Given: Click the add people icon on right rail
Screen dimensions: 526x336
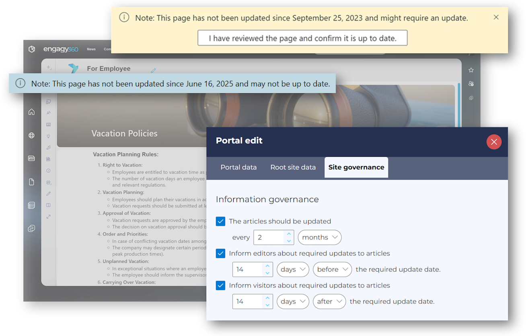Looking at the screenshot, I should coord(471,84).
